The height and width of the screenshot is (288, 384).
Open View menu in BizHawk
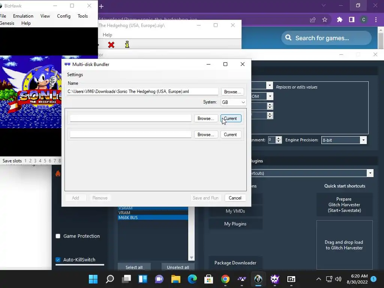click(45, 16)
